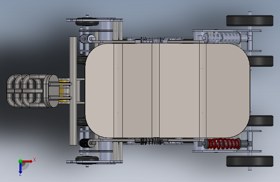Select the small caster wheel at top left
Viewport: 280px width, 182px height.
click(87, 22)
